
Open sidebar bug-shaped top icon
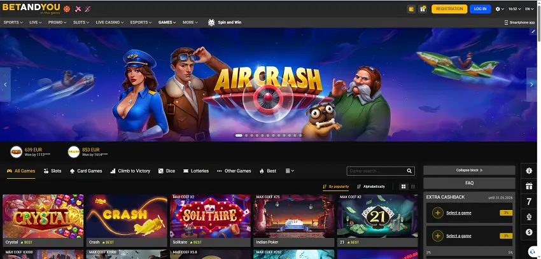coord(529,171)
